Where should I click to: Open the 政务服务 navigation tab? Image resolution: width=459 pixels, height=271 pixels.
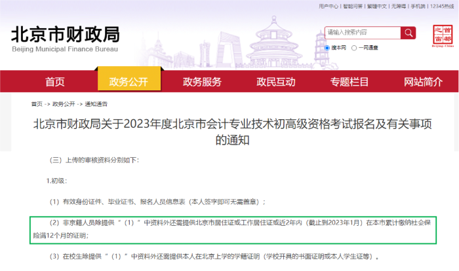(202, 82)
